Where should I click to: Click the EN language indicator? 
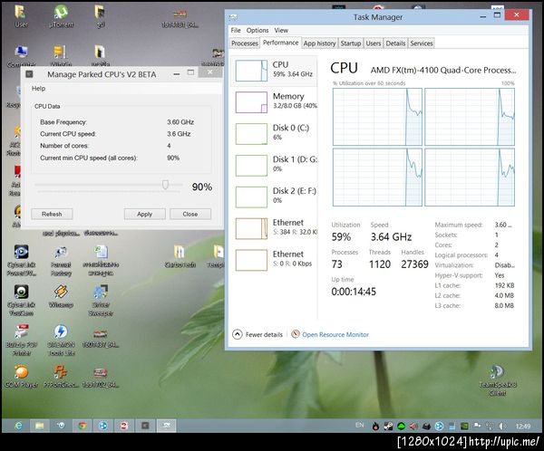(360, 426)
